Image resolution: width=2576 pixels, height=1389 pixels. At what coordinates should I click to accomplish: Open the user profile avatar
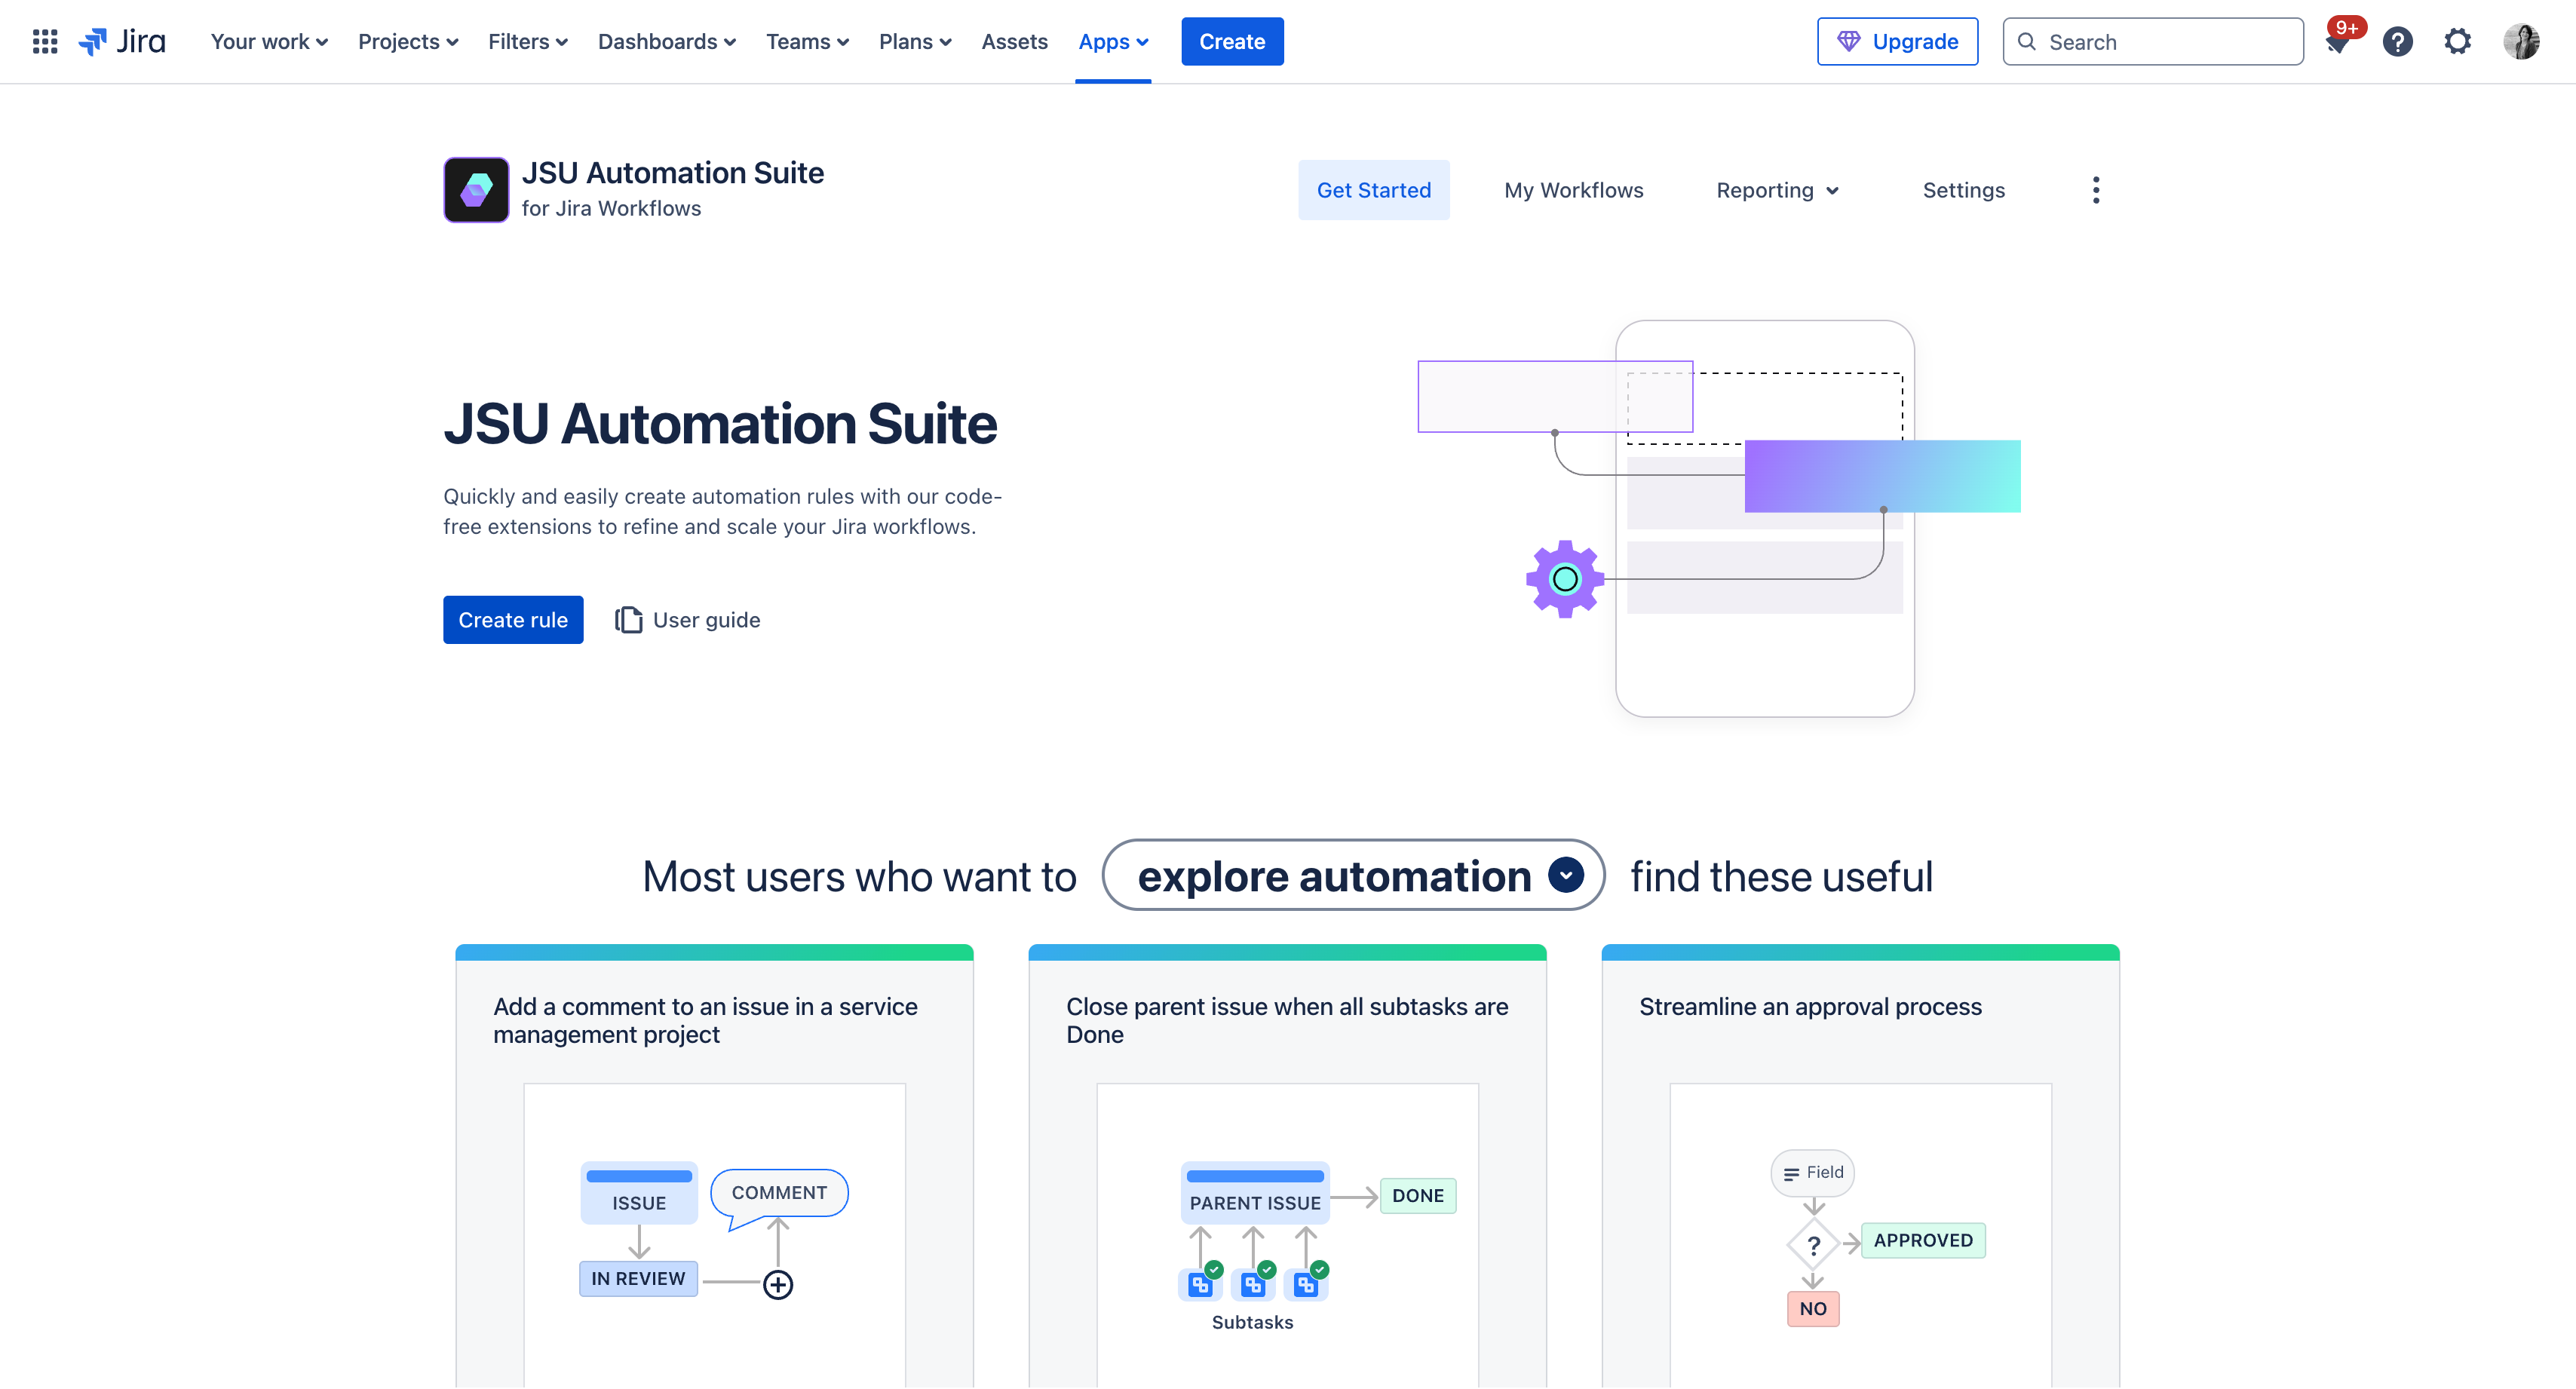tap(2520, 42)
